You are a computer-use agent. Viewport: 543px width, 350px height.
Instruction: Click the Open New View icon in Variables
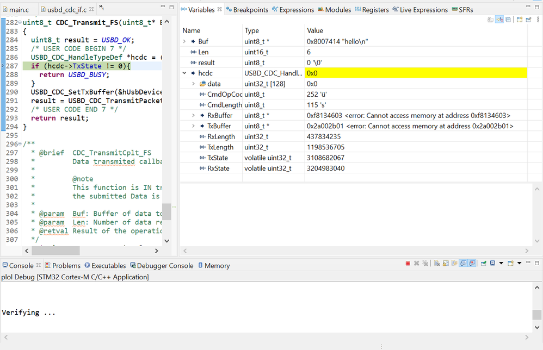(520, 20)
